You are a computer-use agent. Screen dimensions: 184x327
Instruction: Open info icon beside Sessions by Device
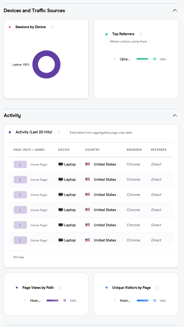click(52, 27)
